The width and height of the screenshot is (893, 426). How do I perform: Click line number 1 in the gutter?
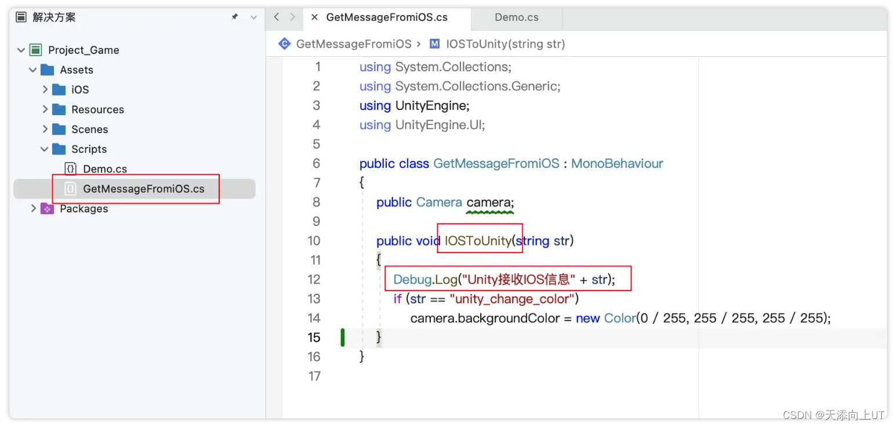(x=317, y=67)
